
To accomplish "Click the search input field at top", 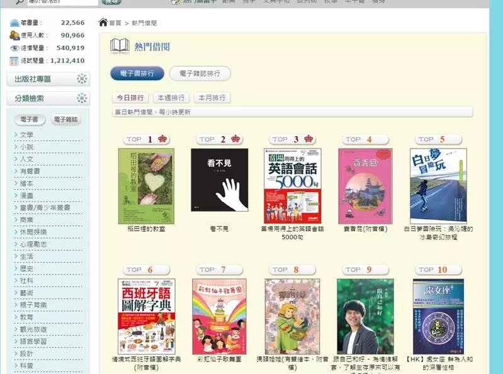I will point(62,2).
